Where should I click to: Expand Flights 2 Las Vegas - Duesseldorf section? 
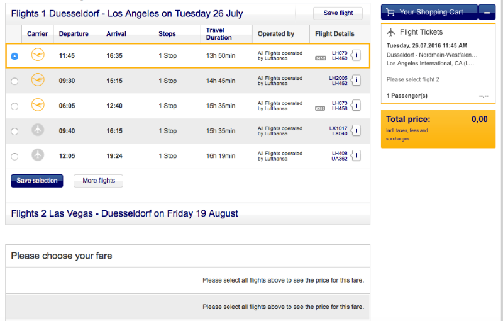(x=124, y=213)
